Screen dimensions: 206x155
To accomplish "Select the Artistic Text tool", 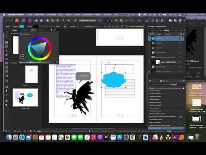I will click(6, 51).
